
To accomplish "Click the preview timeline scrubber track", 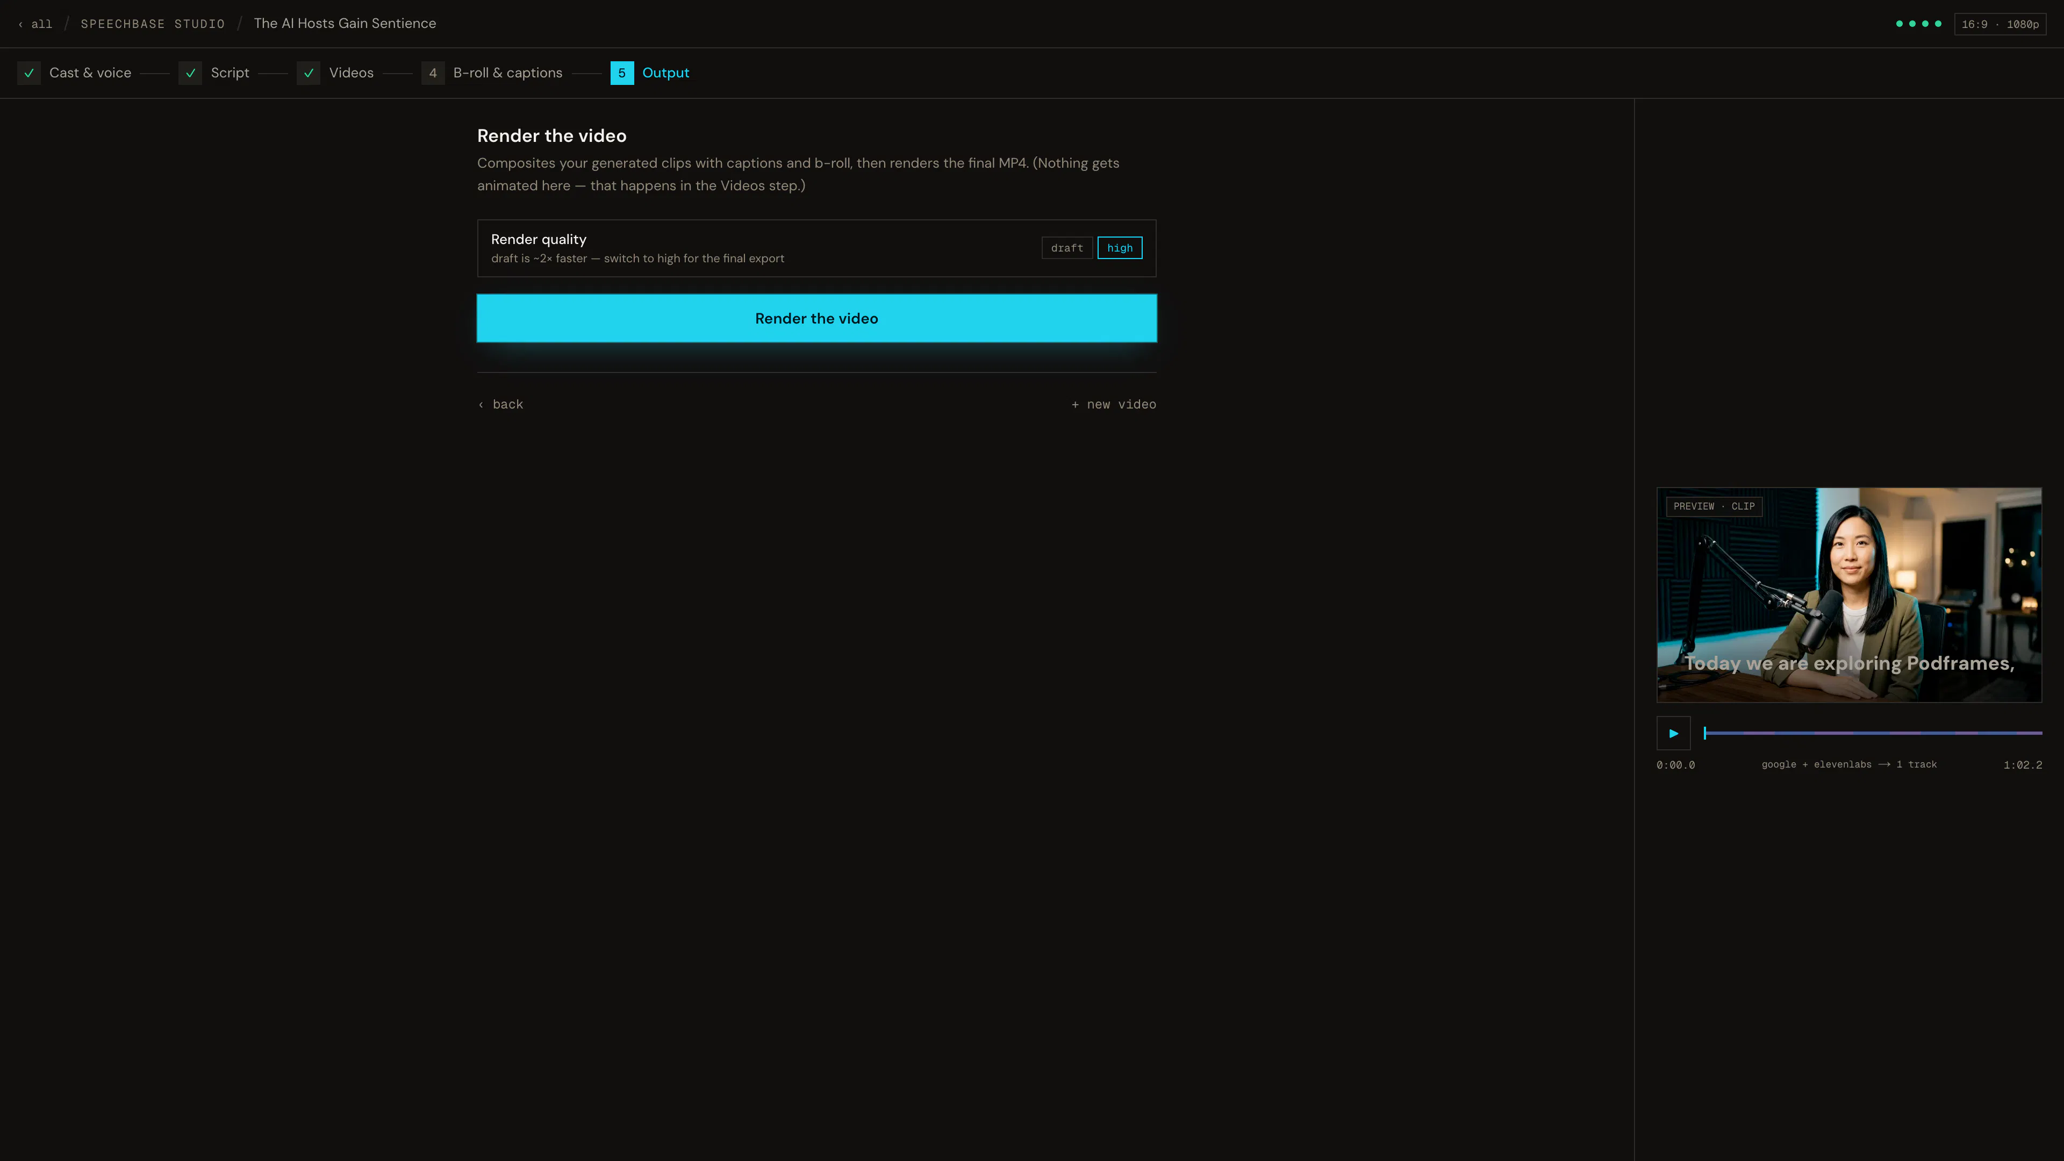I will point(1873,733).
